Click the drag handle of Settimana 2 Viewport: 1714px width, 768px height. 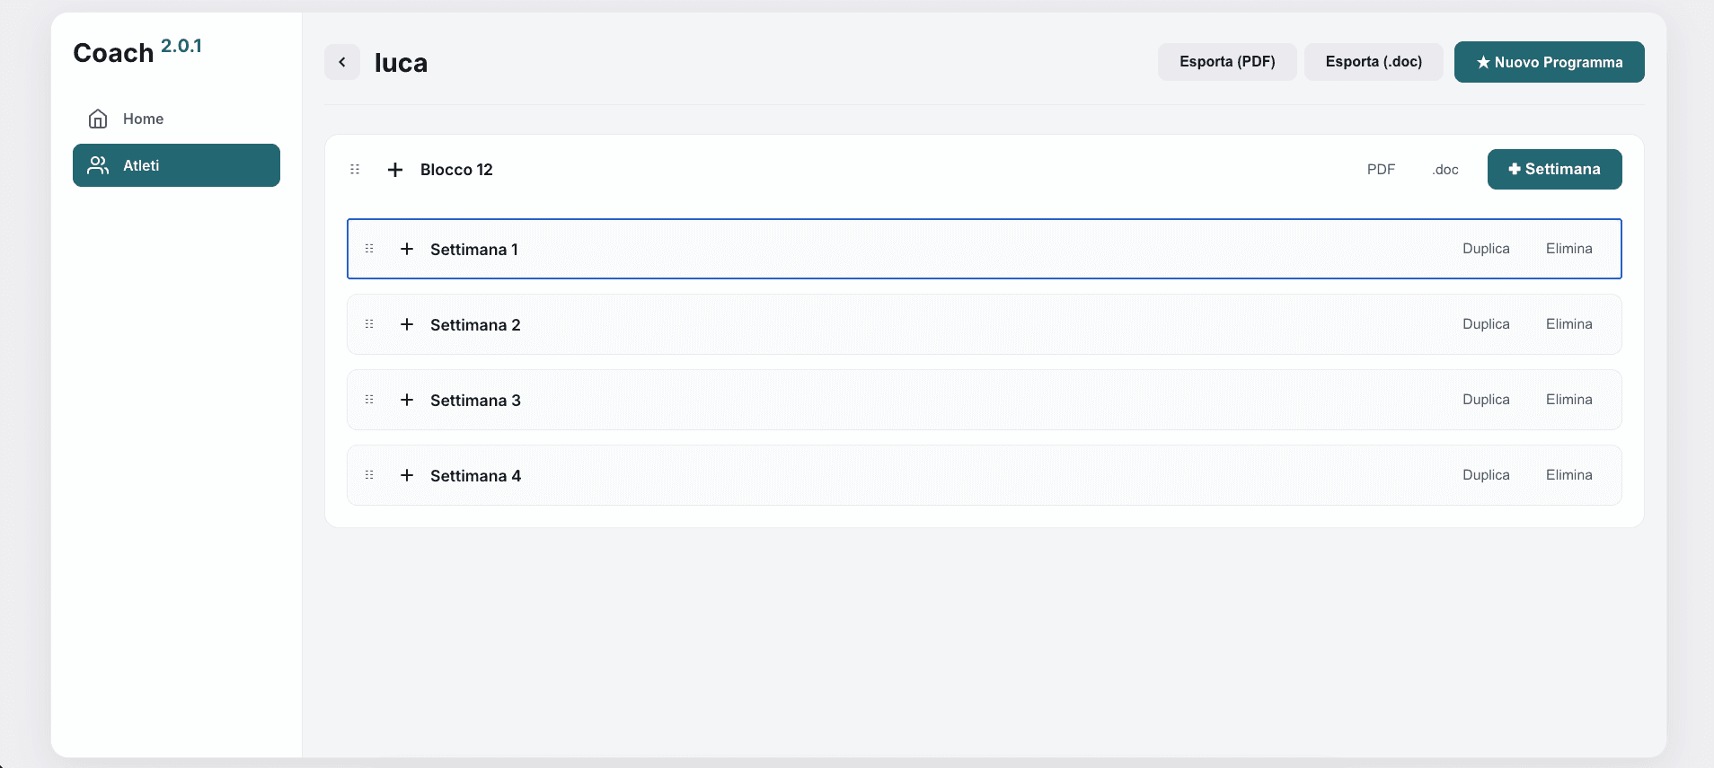click(369, 324)
